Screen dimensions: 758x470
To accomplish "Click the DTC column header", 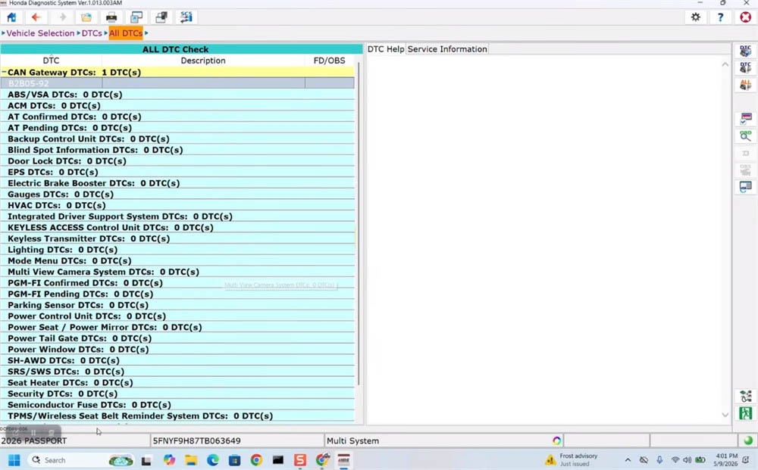I will tap(51, 61).
